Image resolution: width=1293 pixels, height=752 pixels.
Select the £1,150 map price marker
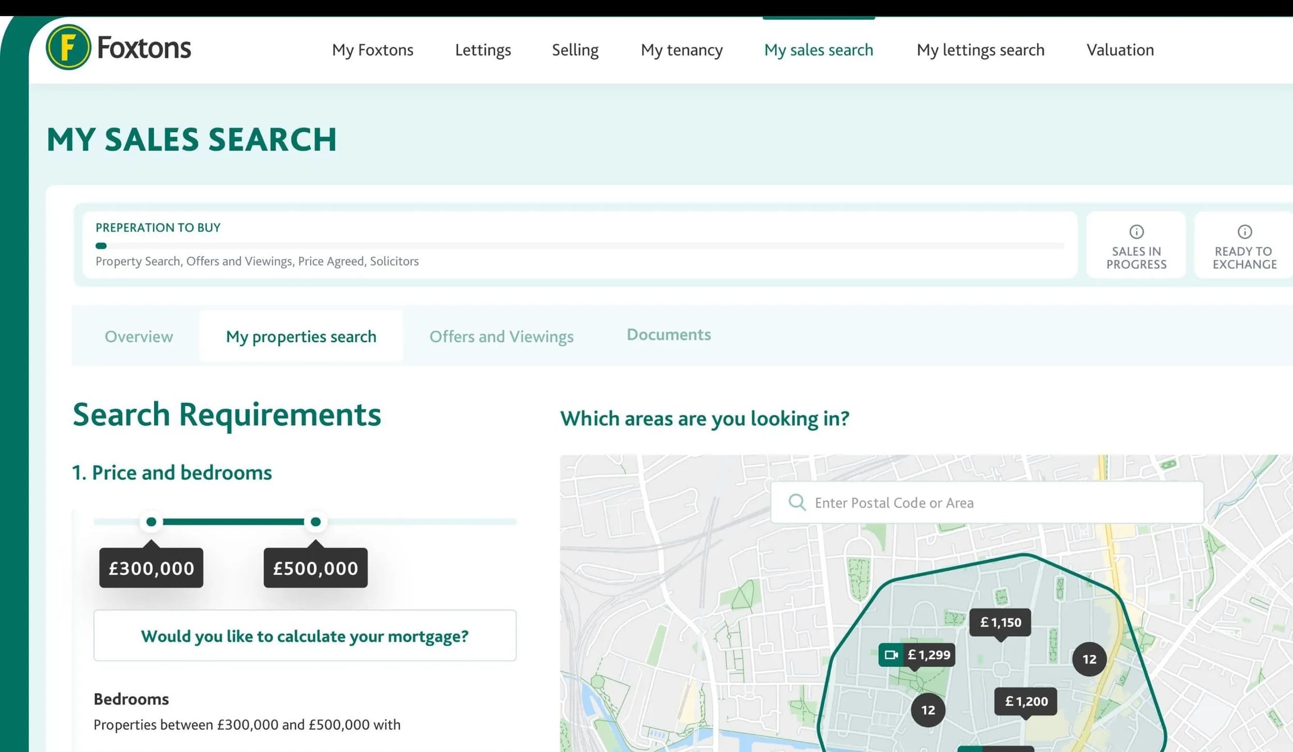coord(1000,622)
